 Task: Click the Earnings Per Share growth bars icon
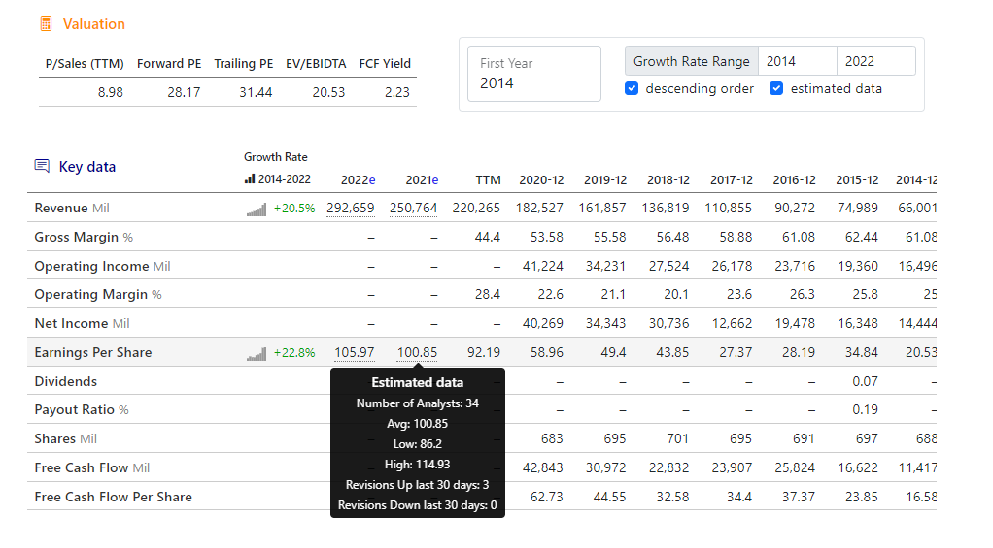coord(257,353)
